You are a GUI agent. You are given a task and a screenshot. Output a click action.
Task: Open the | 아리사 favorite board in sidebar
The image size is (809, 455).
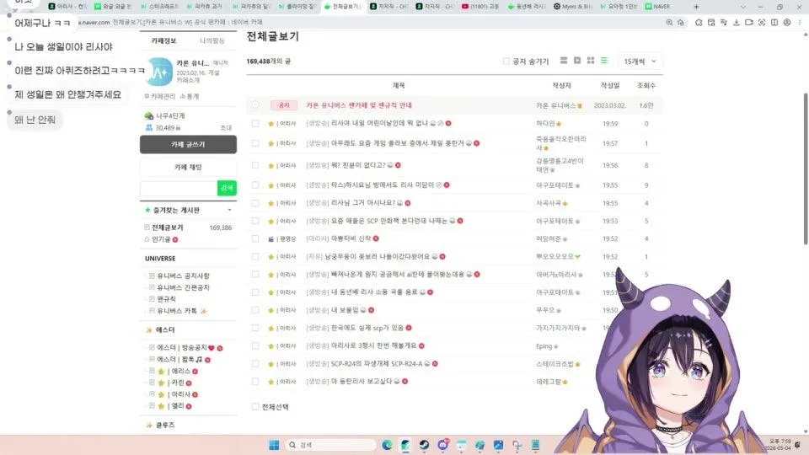tap(179, 394)
